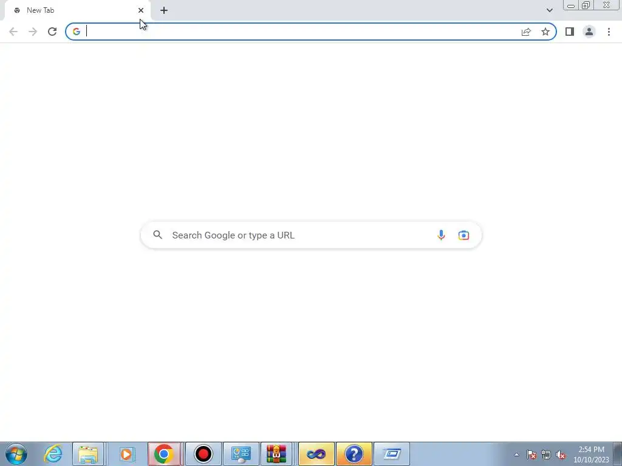Click the browser forward arrow
Viewport: 622px width, 466px height.
33,32
